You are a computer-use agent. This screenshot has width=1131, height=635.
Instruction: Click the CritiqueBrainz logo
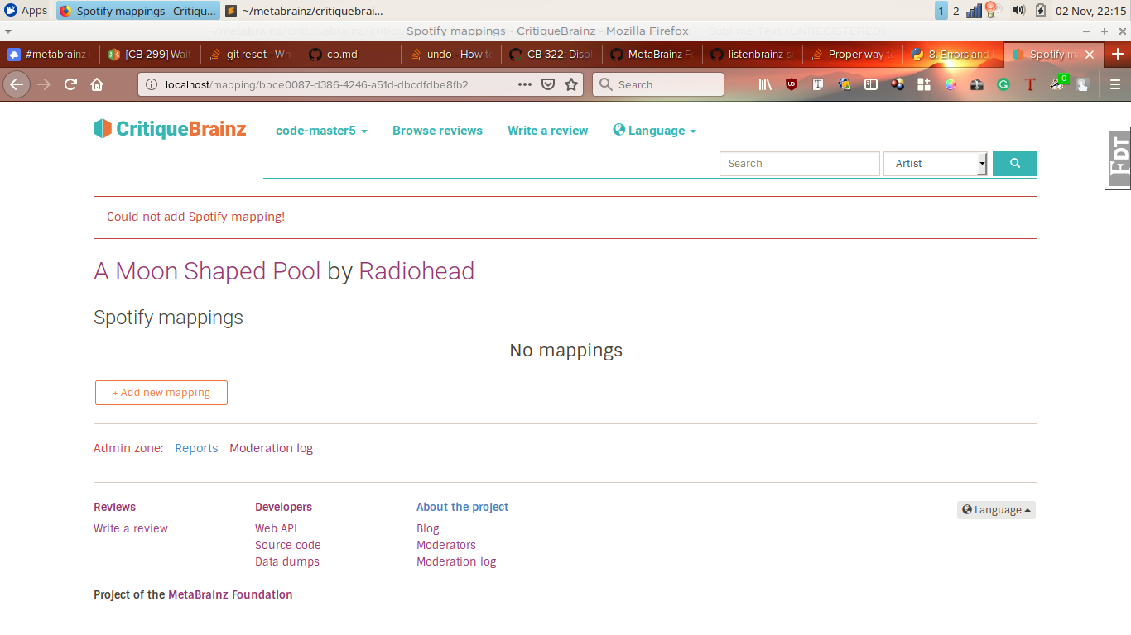tap(170, 129)
